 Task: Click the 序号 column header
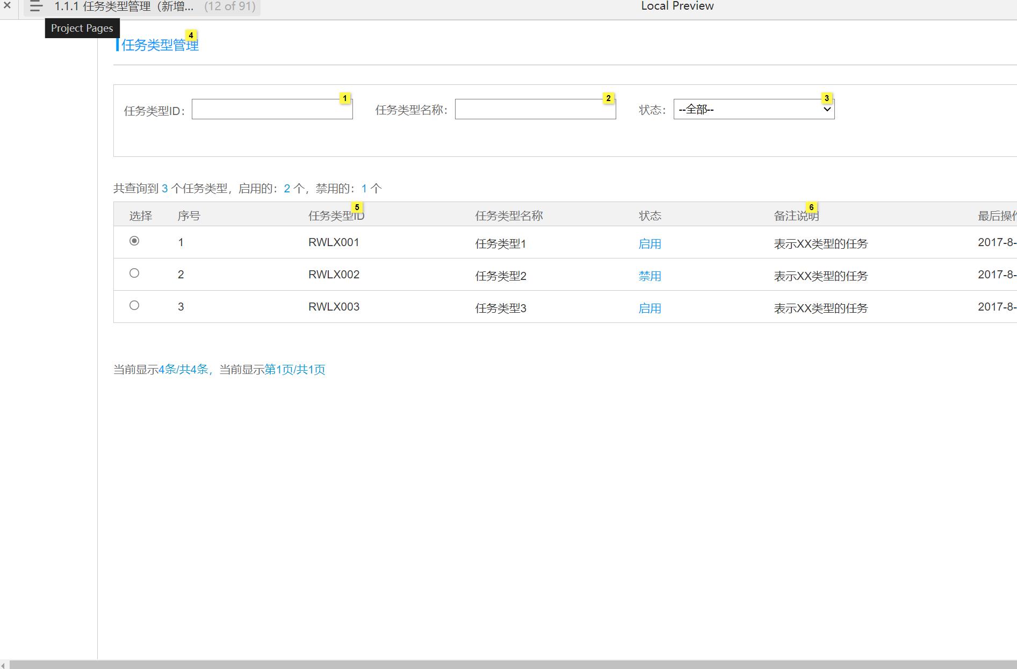click(x=189, y=216)
